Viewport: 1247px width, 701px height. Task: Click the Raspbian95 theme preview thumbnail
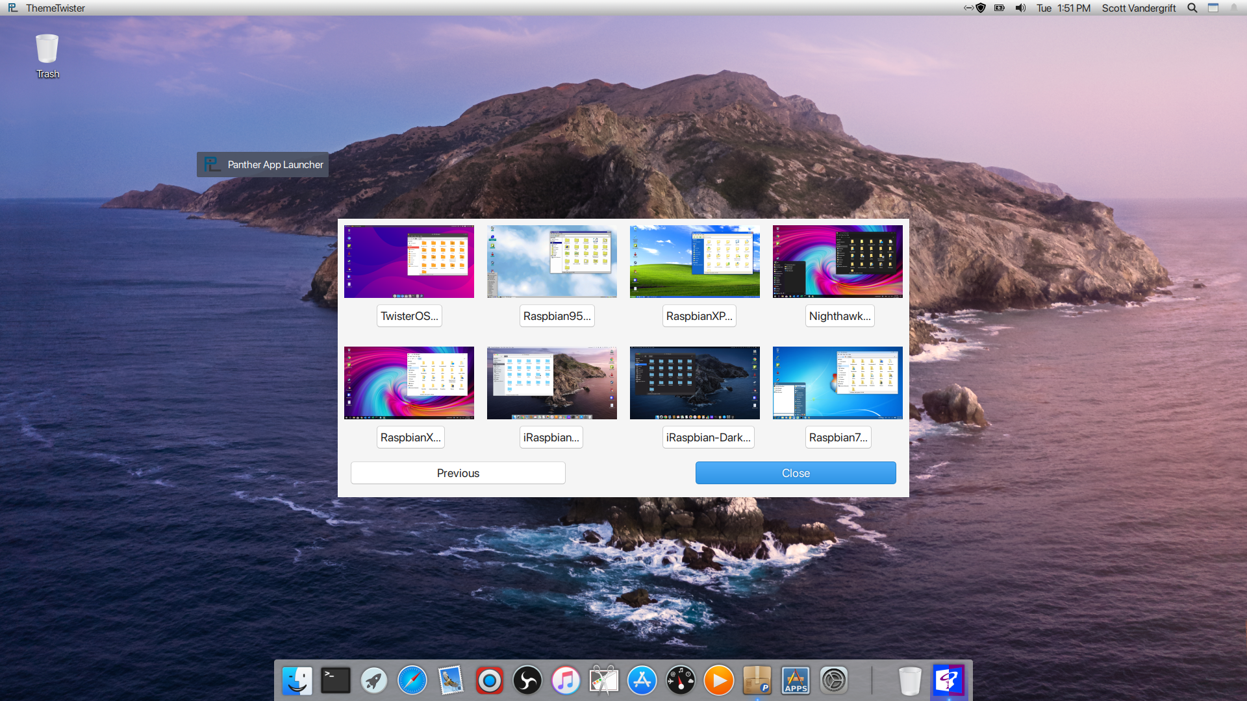(x=551, y=262)
